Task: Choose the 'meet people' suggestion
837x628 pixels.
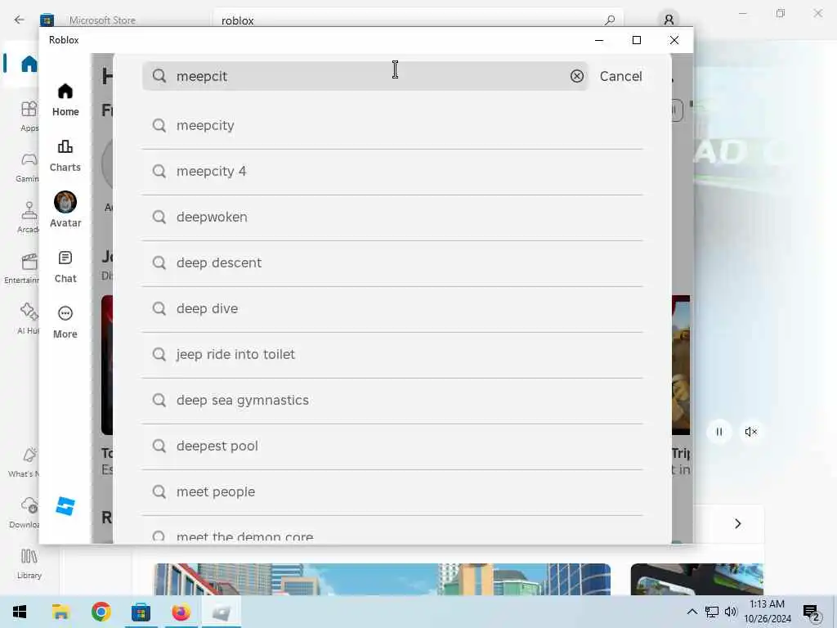Action: [x=392, y=491]
